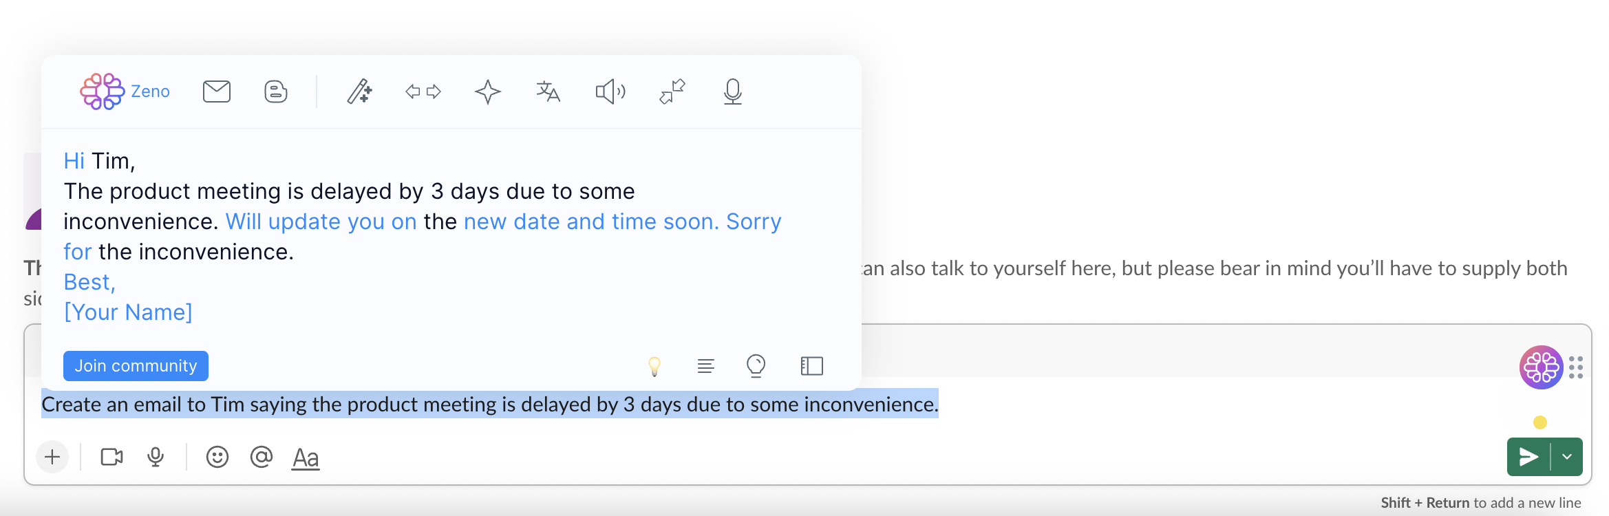Open the email composition tool
The image size is (1609, 516).
click(x=216, y=91)
